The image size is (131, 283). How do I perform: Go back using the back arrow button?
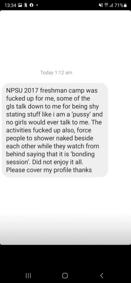coord(102,276)
